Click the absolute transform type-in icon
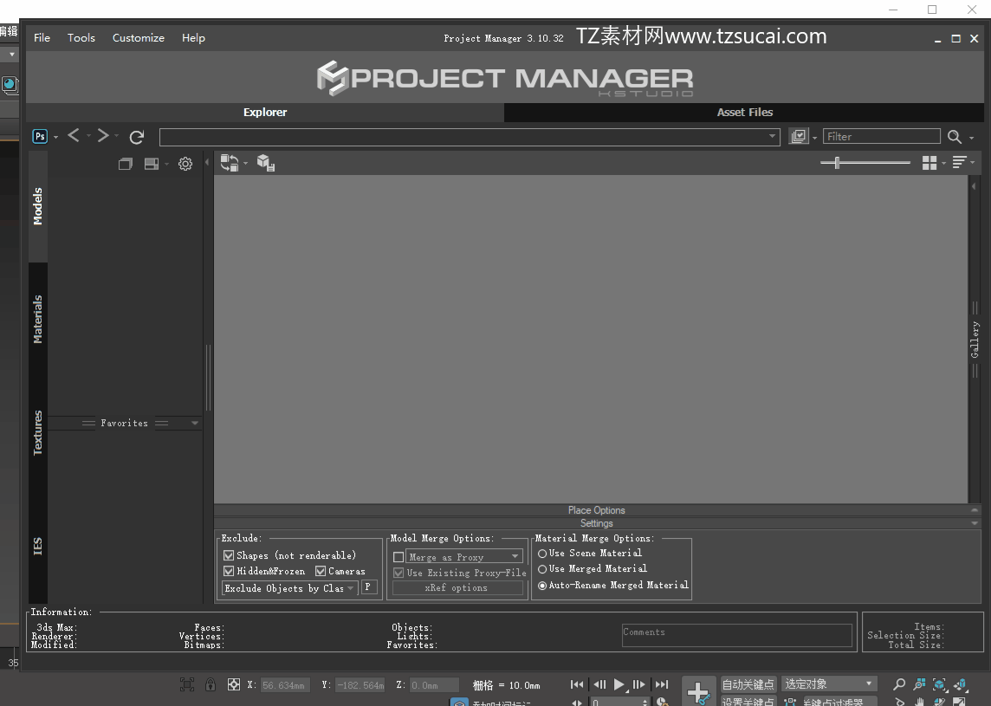This screenshot has height=706, width=991. (234, 684)
